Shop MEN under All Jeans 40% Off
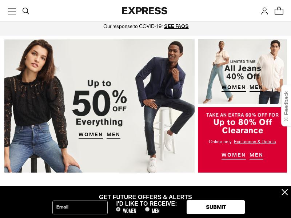The image size is (291, 218). (256, 88)
